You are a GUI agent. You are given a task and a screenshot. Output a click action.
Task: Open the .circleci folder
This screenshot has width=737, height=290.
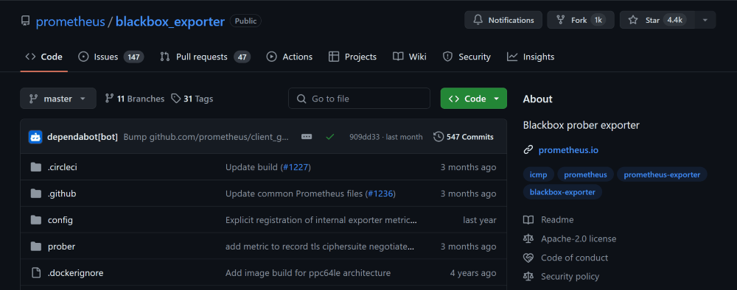pos(62,167)
